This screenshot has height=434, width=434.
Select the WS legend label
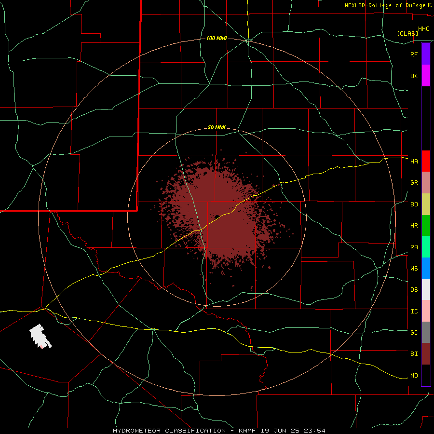414,269
